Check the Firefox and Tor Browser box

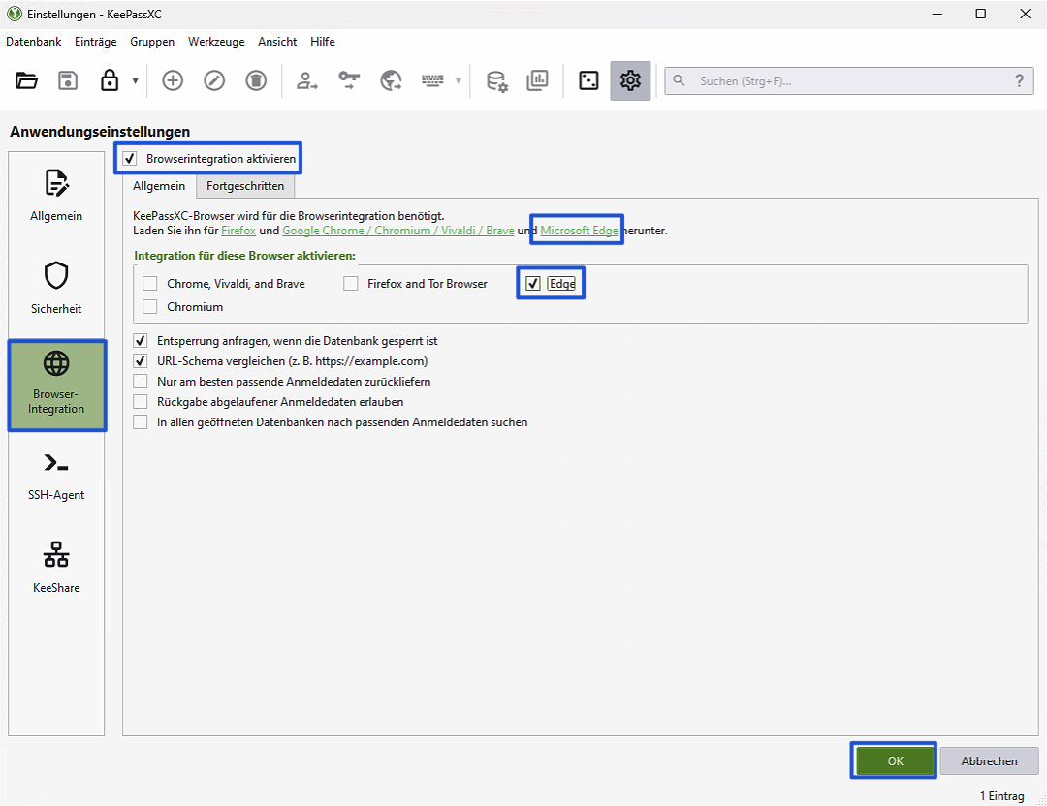pyautogui.click(x=351, y=284)
